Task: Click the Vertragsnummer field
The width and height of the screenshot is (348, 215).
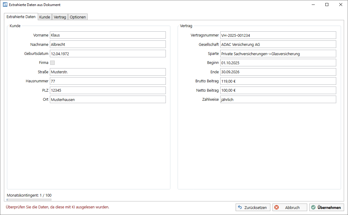Action: [278, 35]
